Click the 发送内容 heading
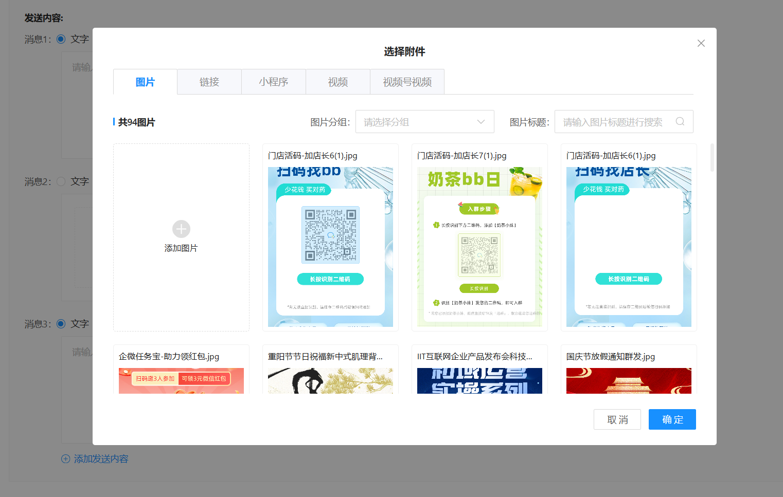 coord(44,18)
